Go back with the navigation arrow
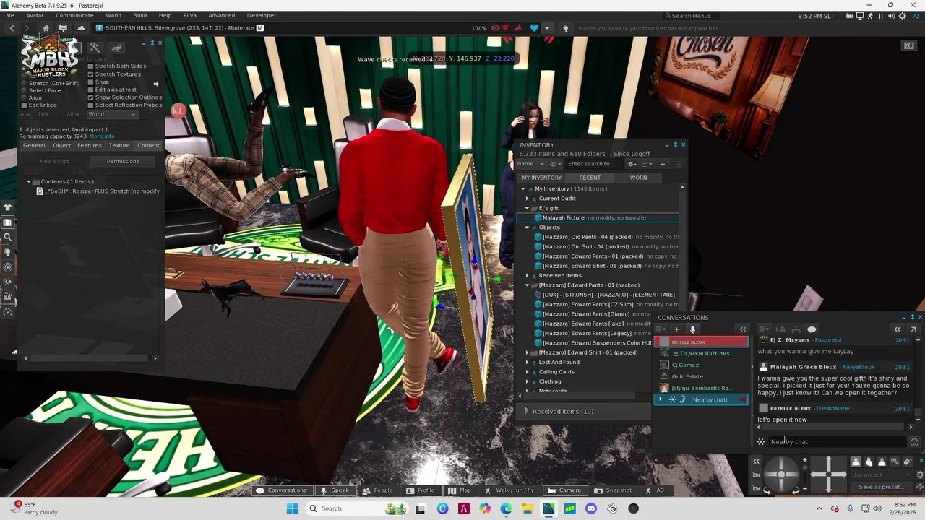The width and height of the screenshot is (925, 520). pos(12,28)
